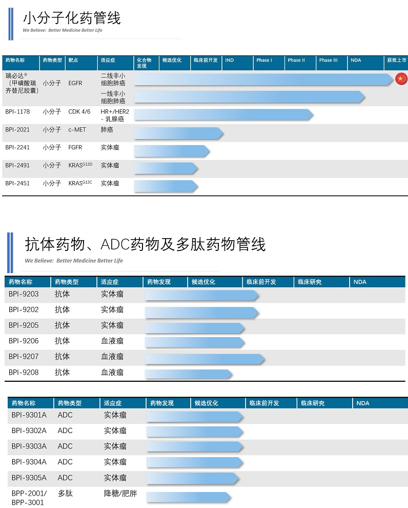
Task: Click the BPI-9304A ADC name
Action: pos(29,462)
